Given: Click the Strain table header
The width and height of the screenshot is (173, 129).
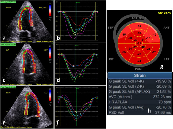Looking at the screenshot, I should click(x=139, y=76).
